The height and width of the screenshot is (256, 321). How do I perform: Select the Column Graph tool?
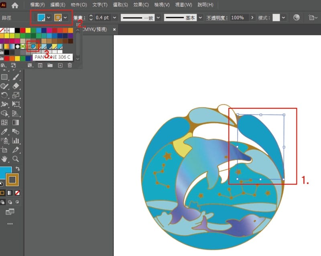[16, 141]
